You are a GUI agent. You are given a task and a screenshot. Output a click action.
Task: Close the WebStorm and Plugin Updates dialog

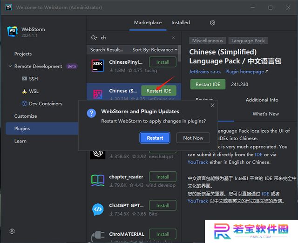212,105
